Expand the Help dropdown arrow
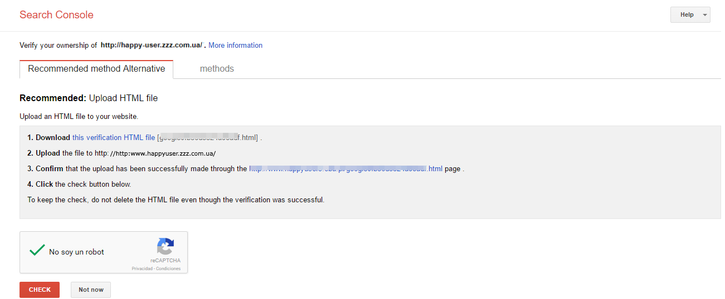Image resolution: width=725 pixels, height=299 pixels. 705,15
